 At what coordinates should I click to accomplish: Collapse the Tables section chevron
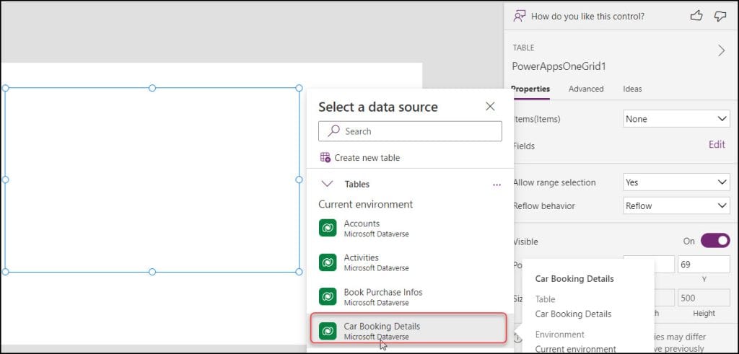(x=327, y=184)
